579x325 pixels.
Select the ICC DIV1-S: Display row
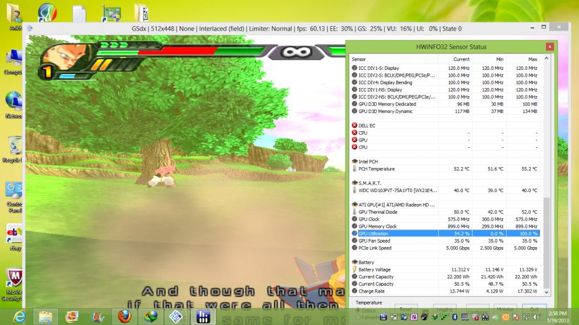pos(445,68)
